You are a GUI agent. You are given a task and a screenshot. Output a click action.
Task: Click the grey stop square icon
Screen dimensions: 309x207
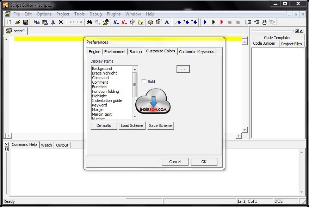coord(238,22)
